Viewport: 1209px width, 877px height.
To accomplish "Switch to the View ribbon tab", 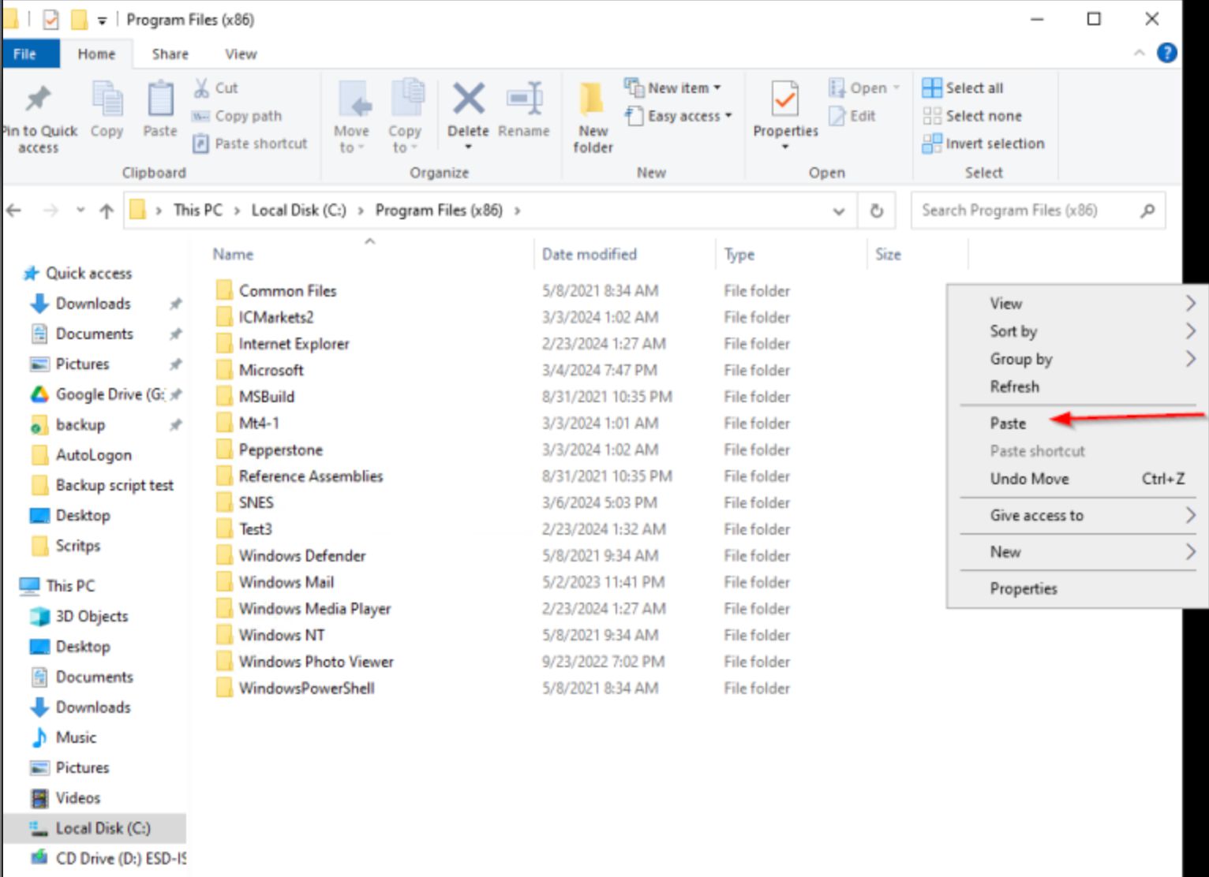I will tap(241, 54).
